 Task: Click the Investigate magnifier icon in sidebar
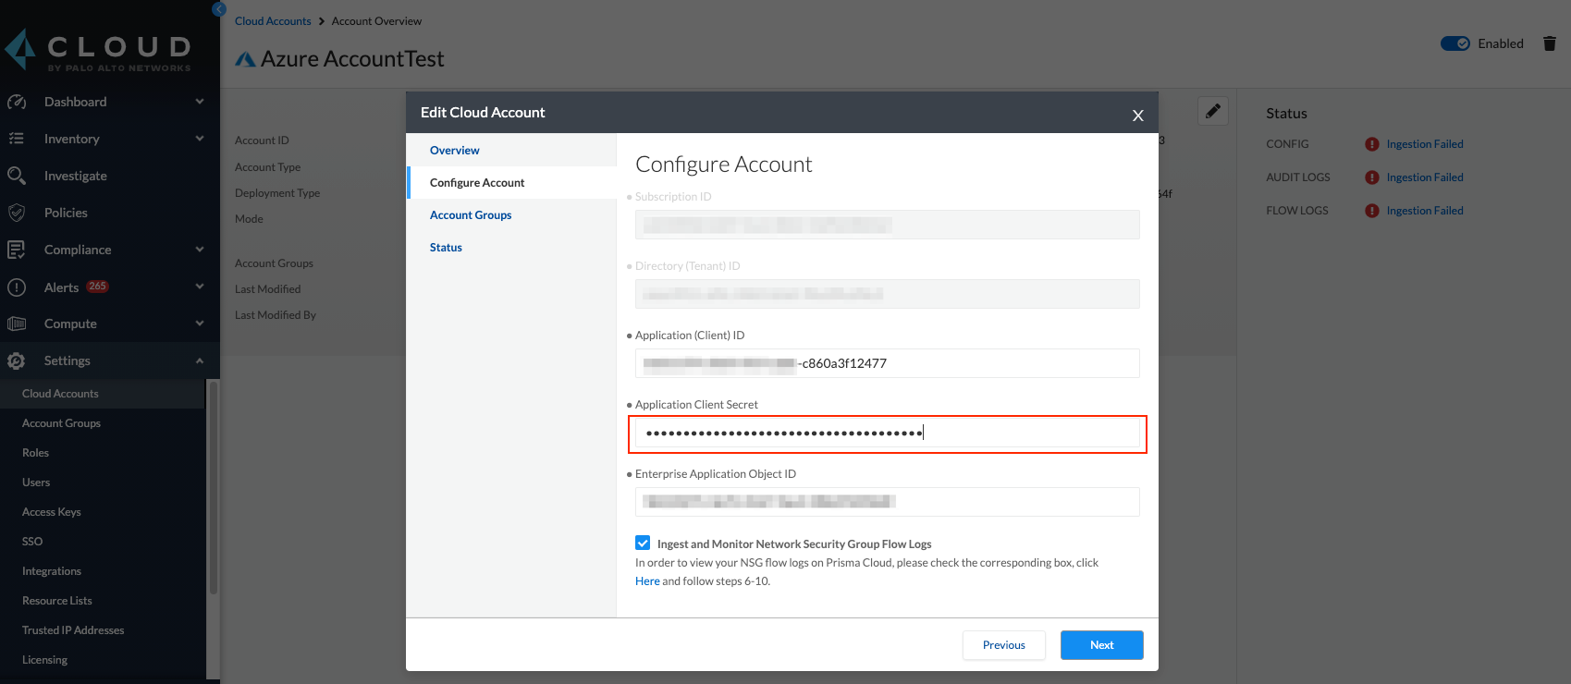[17, 176]
